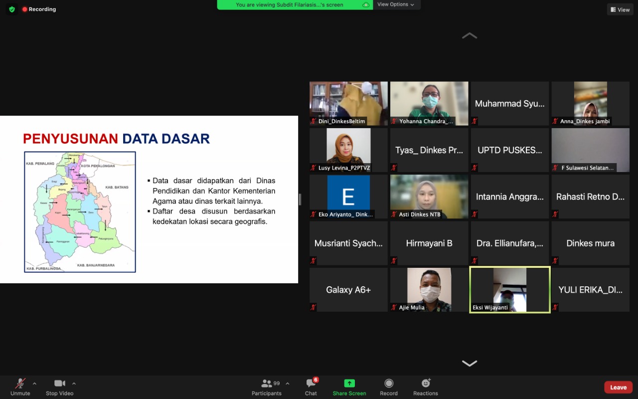
Task: Select Dra. Ellianufara participant tile
Action: [x=510, y=243]
